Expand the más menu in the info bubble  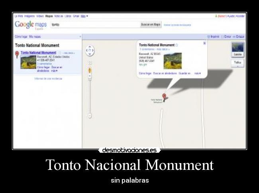tap(198, 73)
